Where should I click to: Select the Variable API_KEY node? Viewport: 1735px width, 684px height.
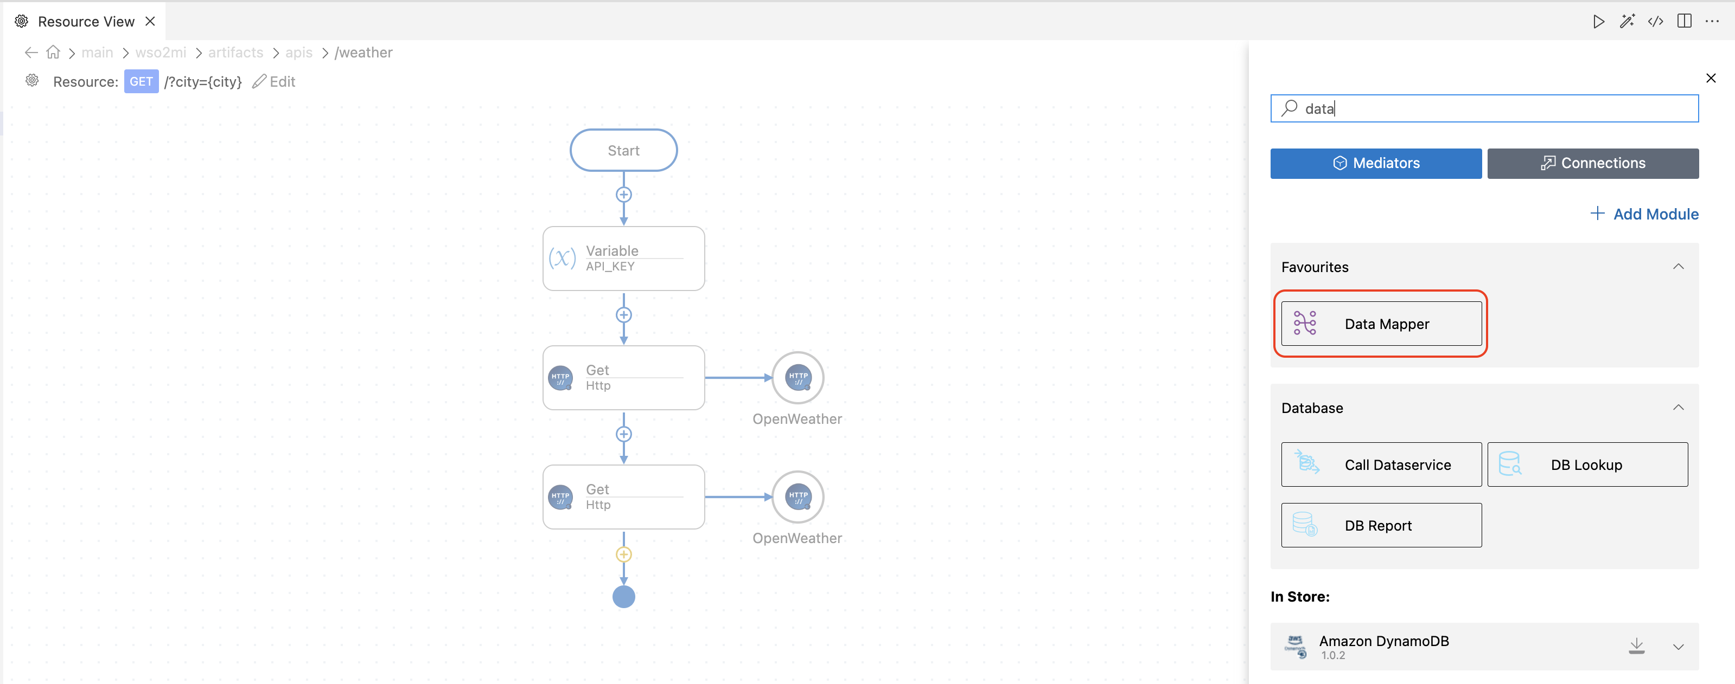point(624,259)
